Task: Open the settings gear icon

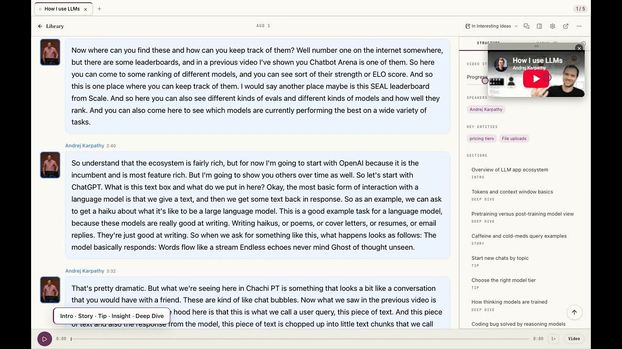Action: [553, 26]
